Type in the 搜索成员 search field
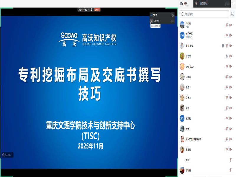The image size is (236, 177). click(204, 14)
